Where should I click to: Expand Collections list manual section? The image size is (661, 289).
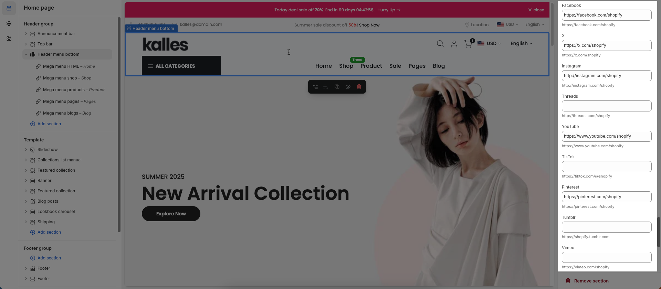pos(26,160)
